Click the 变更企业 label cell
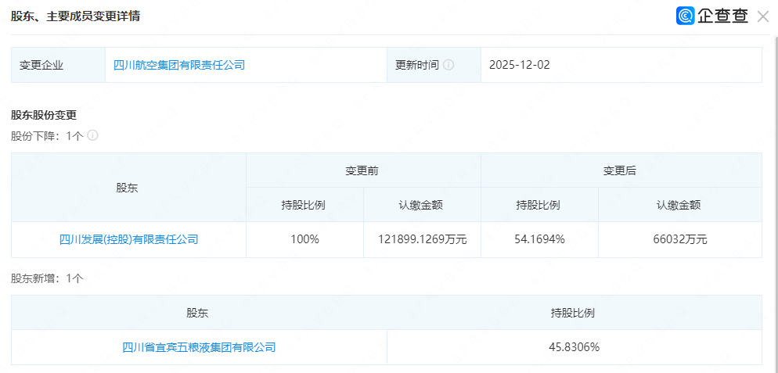The image size is (778, 373). pyautogui.click(x=41, y=65)
